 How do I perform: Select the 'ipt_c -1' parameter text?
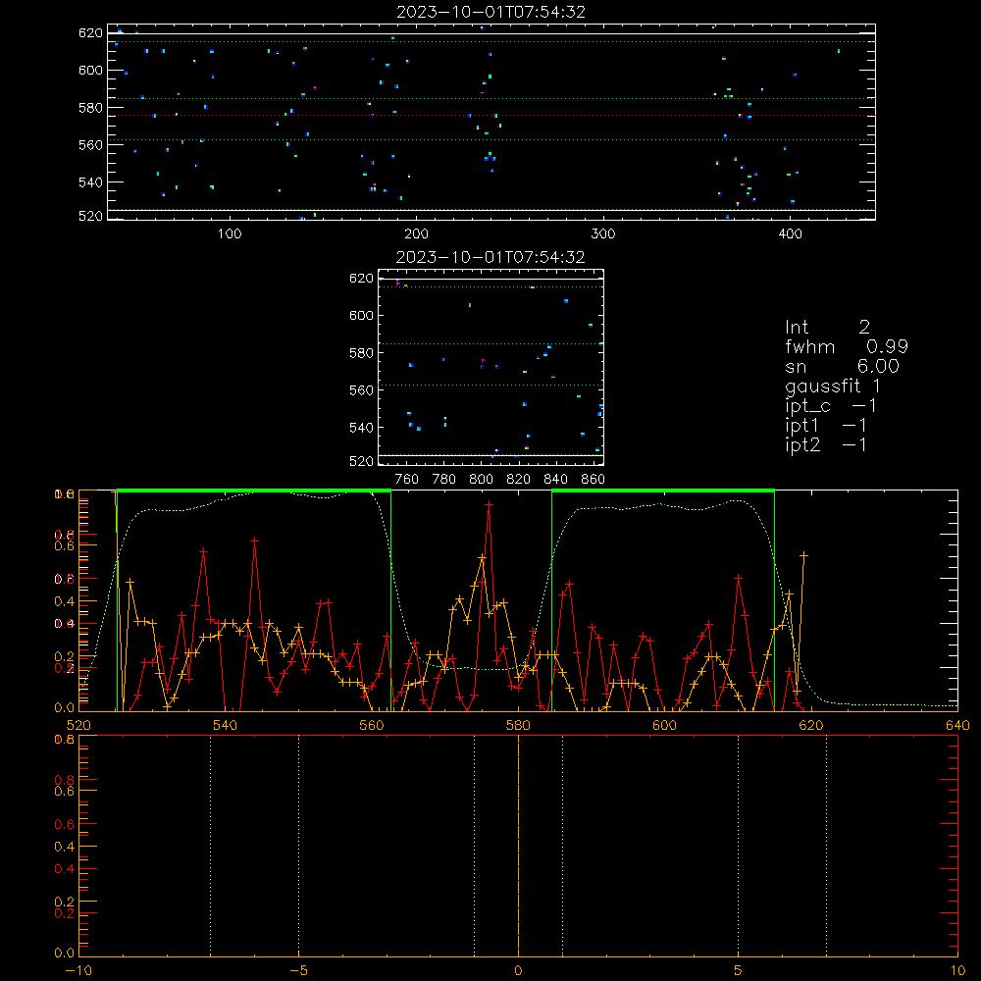coord(831,406)
